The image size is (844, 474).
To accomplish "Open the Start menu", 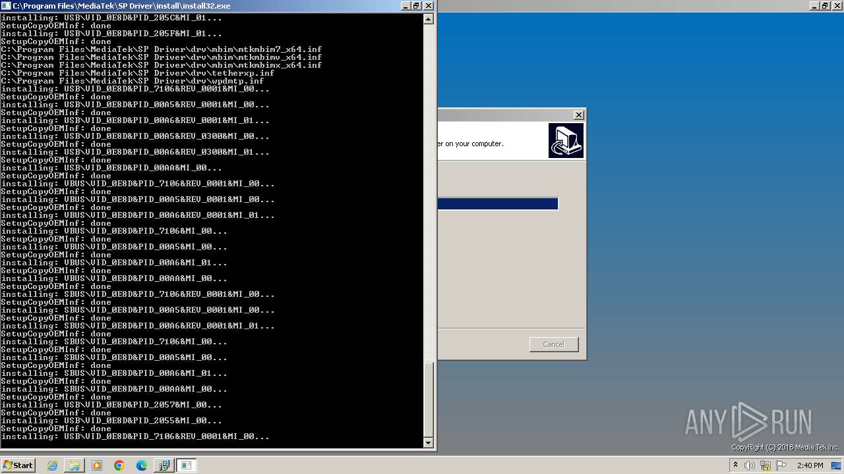I will pyautogui.click(x=18, y=465).
